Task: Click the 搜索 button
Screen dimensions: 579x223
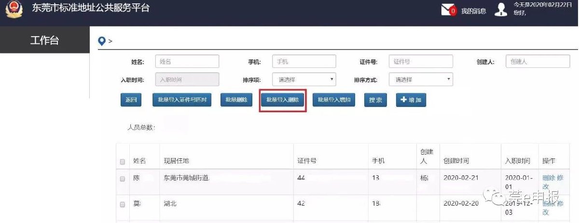Action: click(375, 100)
